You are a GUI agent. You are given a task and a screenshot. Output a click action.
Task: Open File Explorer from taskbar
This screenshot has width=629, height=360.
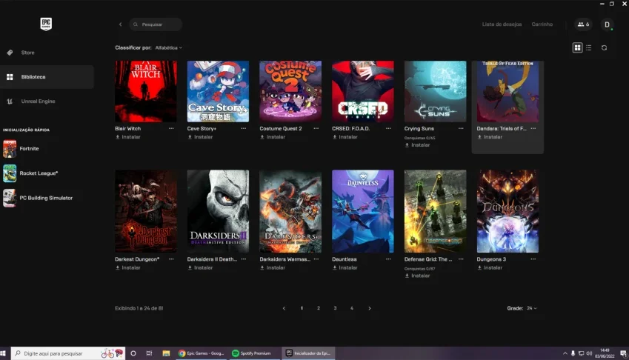[x=166, y=353]
